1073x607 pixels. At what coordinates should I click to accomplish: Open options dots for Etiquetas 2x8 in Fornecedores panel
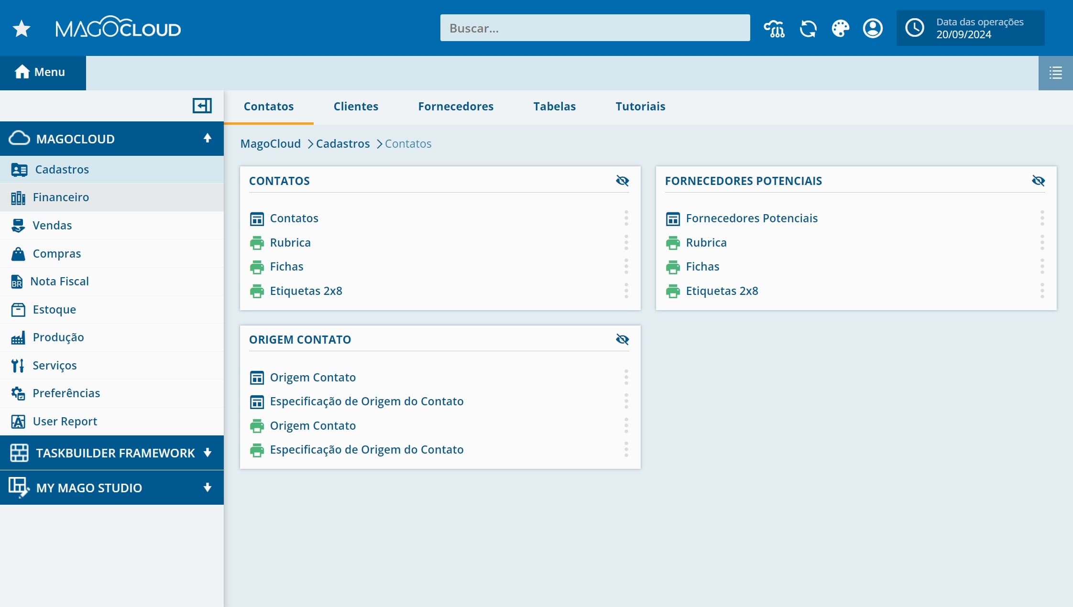1042,291
